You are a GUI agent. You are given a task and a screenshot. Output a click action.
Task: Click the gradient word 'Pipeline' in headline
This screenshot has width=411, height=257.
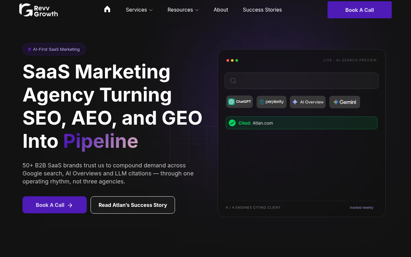pos(101,141)
